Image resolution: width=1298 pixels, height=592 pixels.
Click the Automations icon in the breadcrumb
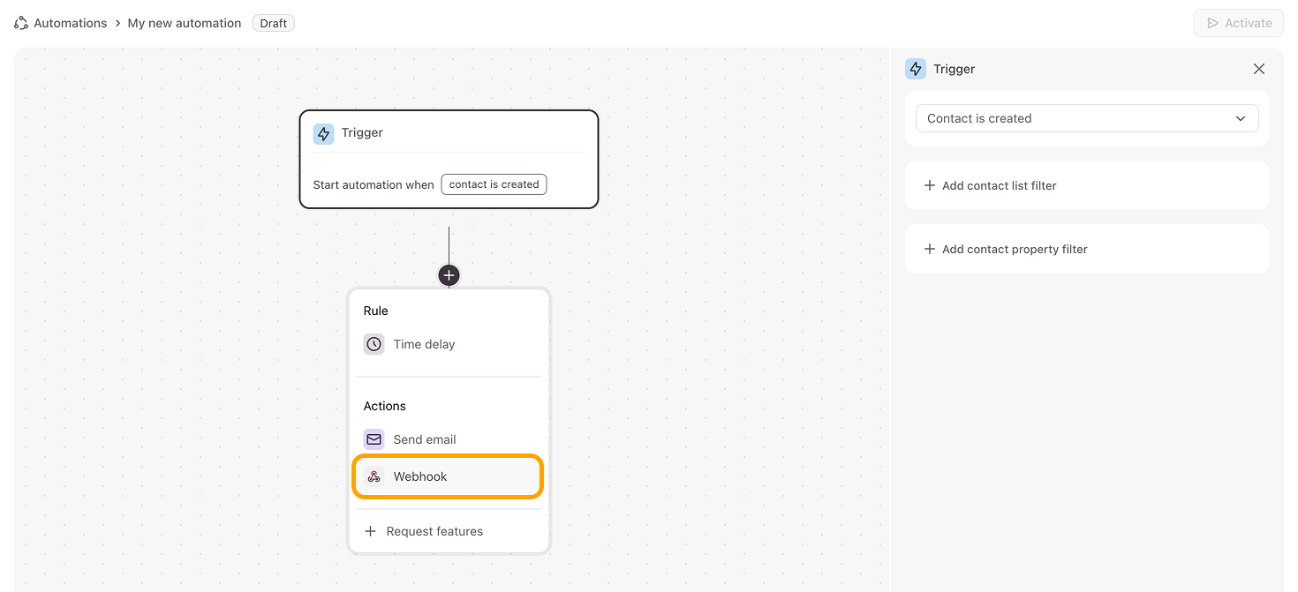coord(21,23)
